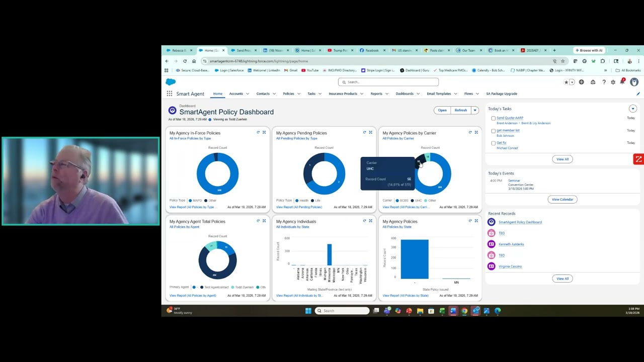Open the Accounts tab dropdown arrow
Screen dimensions: 644x362
tap(247, 94)
